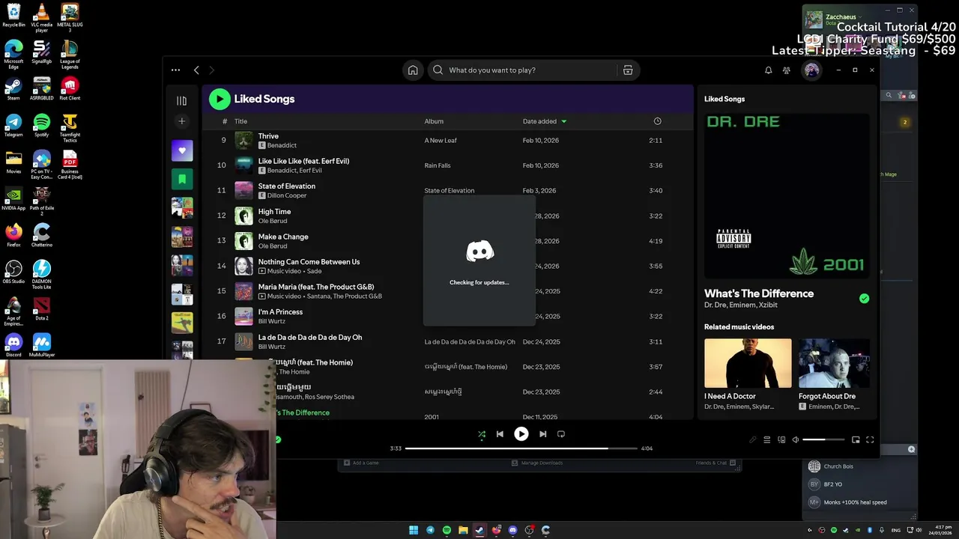Open Liked Songs panel header
The image size is (959, 539).
click(x=724, y=99)
